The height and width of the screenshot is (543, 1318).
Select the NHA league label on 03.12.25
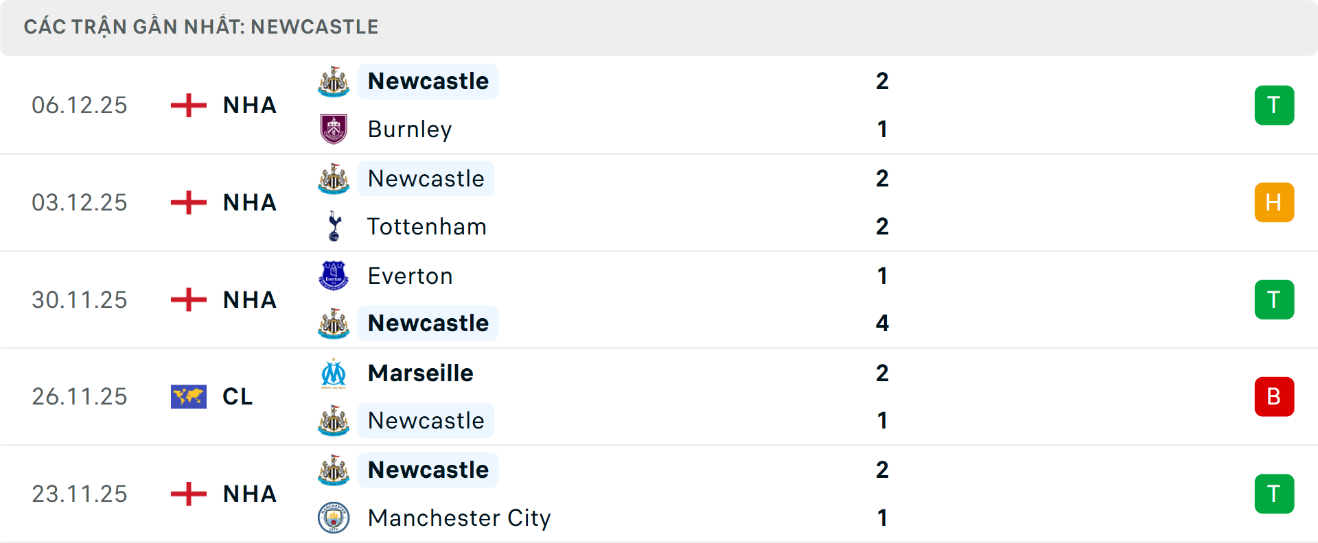pyautogui.click(x=249, y=202)
